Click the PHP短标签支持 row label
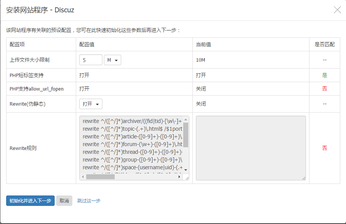Screen dimensions: 346x224 coord(27,76)
